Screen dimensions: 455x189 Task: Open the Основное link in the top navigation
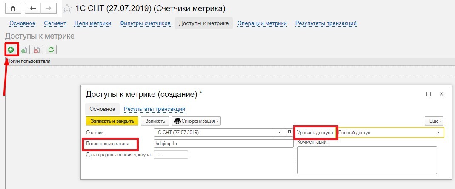pyautogui.click(x=22, y=23)
